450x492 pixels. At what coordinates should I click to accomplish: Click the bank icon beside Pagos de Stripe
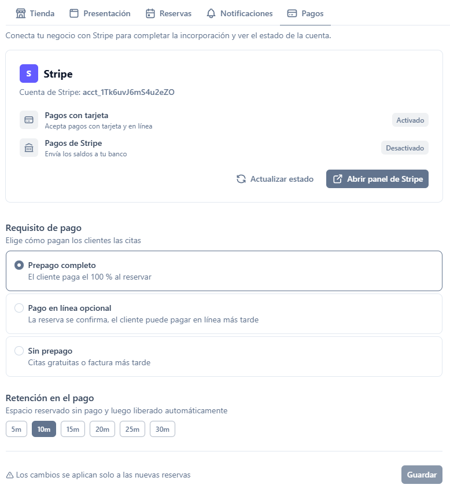tap(29, 148)
